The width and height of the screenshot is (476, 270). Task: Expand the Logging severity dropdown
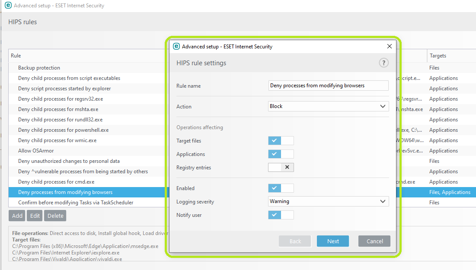point(328,201)
